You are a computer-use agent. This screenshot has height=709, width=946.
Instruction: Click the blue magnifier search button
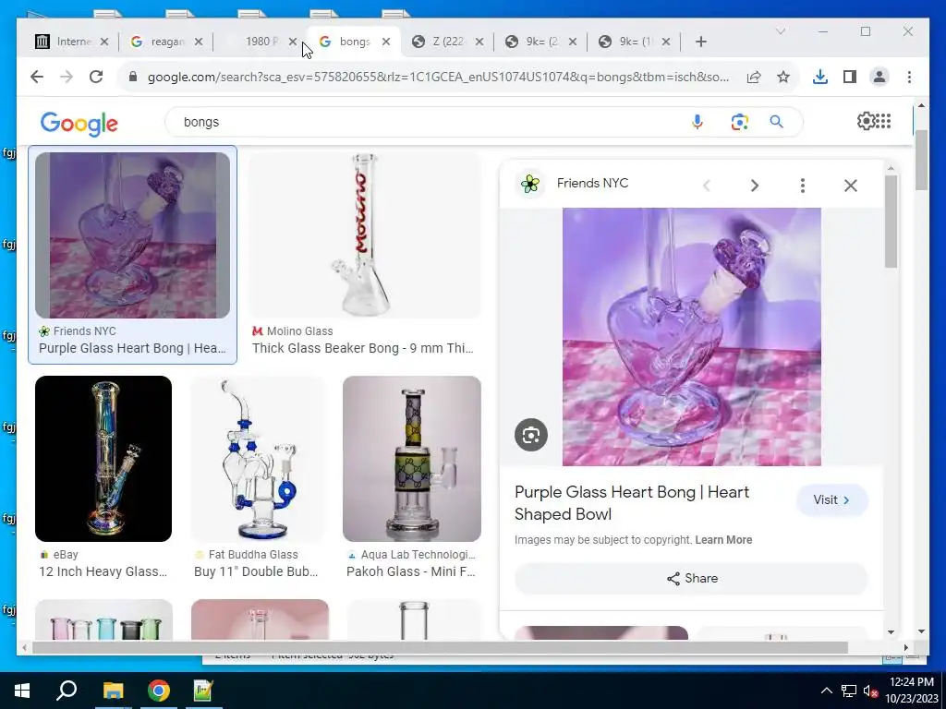(776, 122)
